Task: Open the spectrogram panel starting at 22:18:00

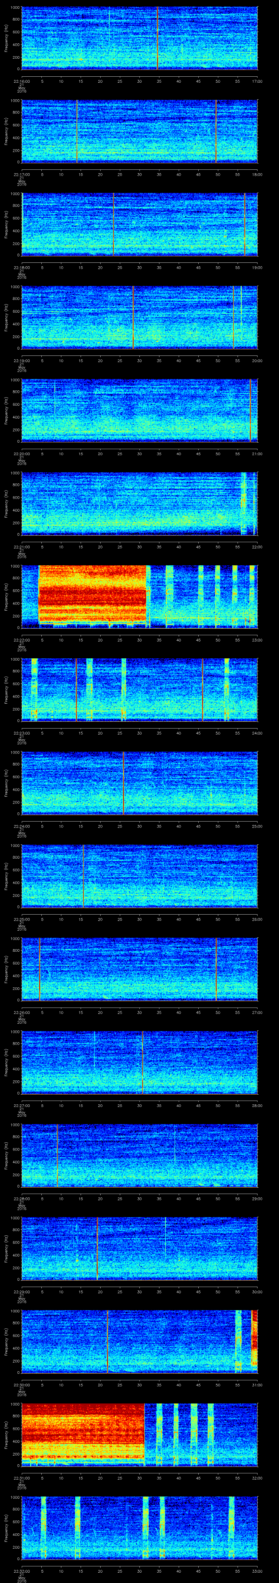Action: point(140,224)
